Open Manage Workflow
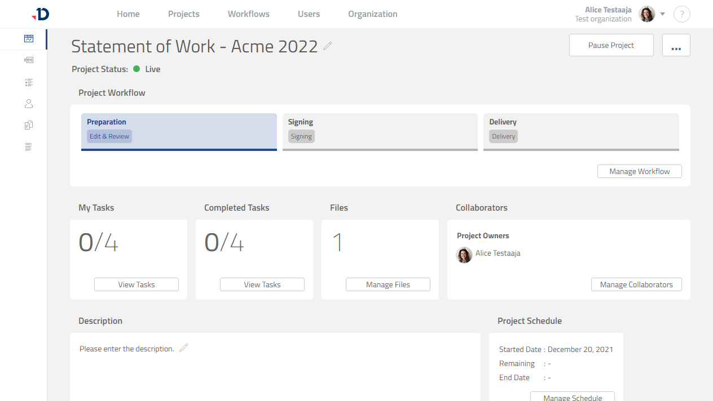Viewport: 713px width, 401px height. coord(639,171)
